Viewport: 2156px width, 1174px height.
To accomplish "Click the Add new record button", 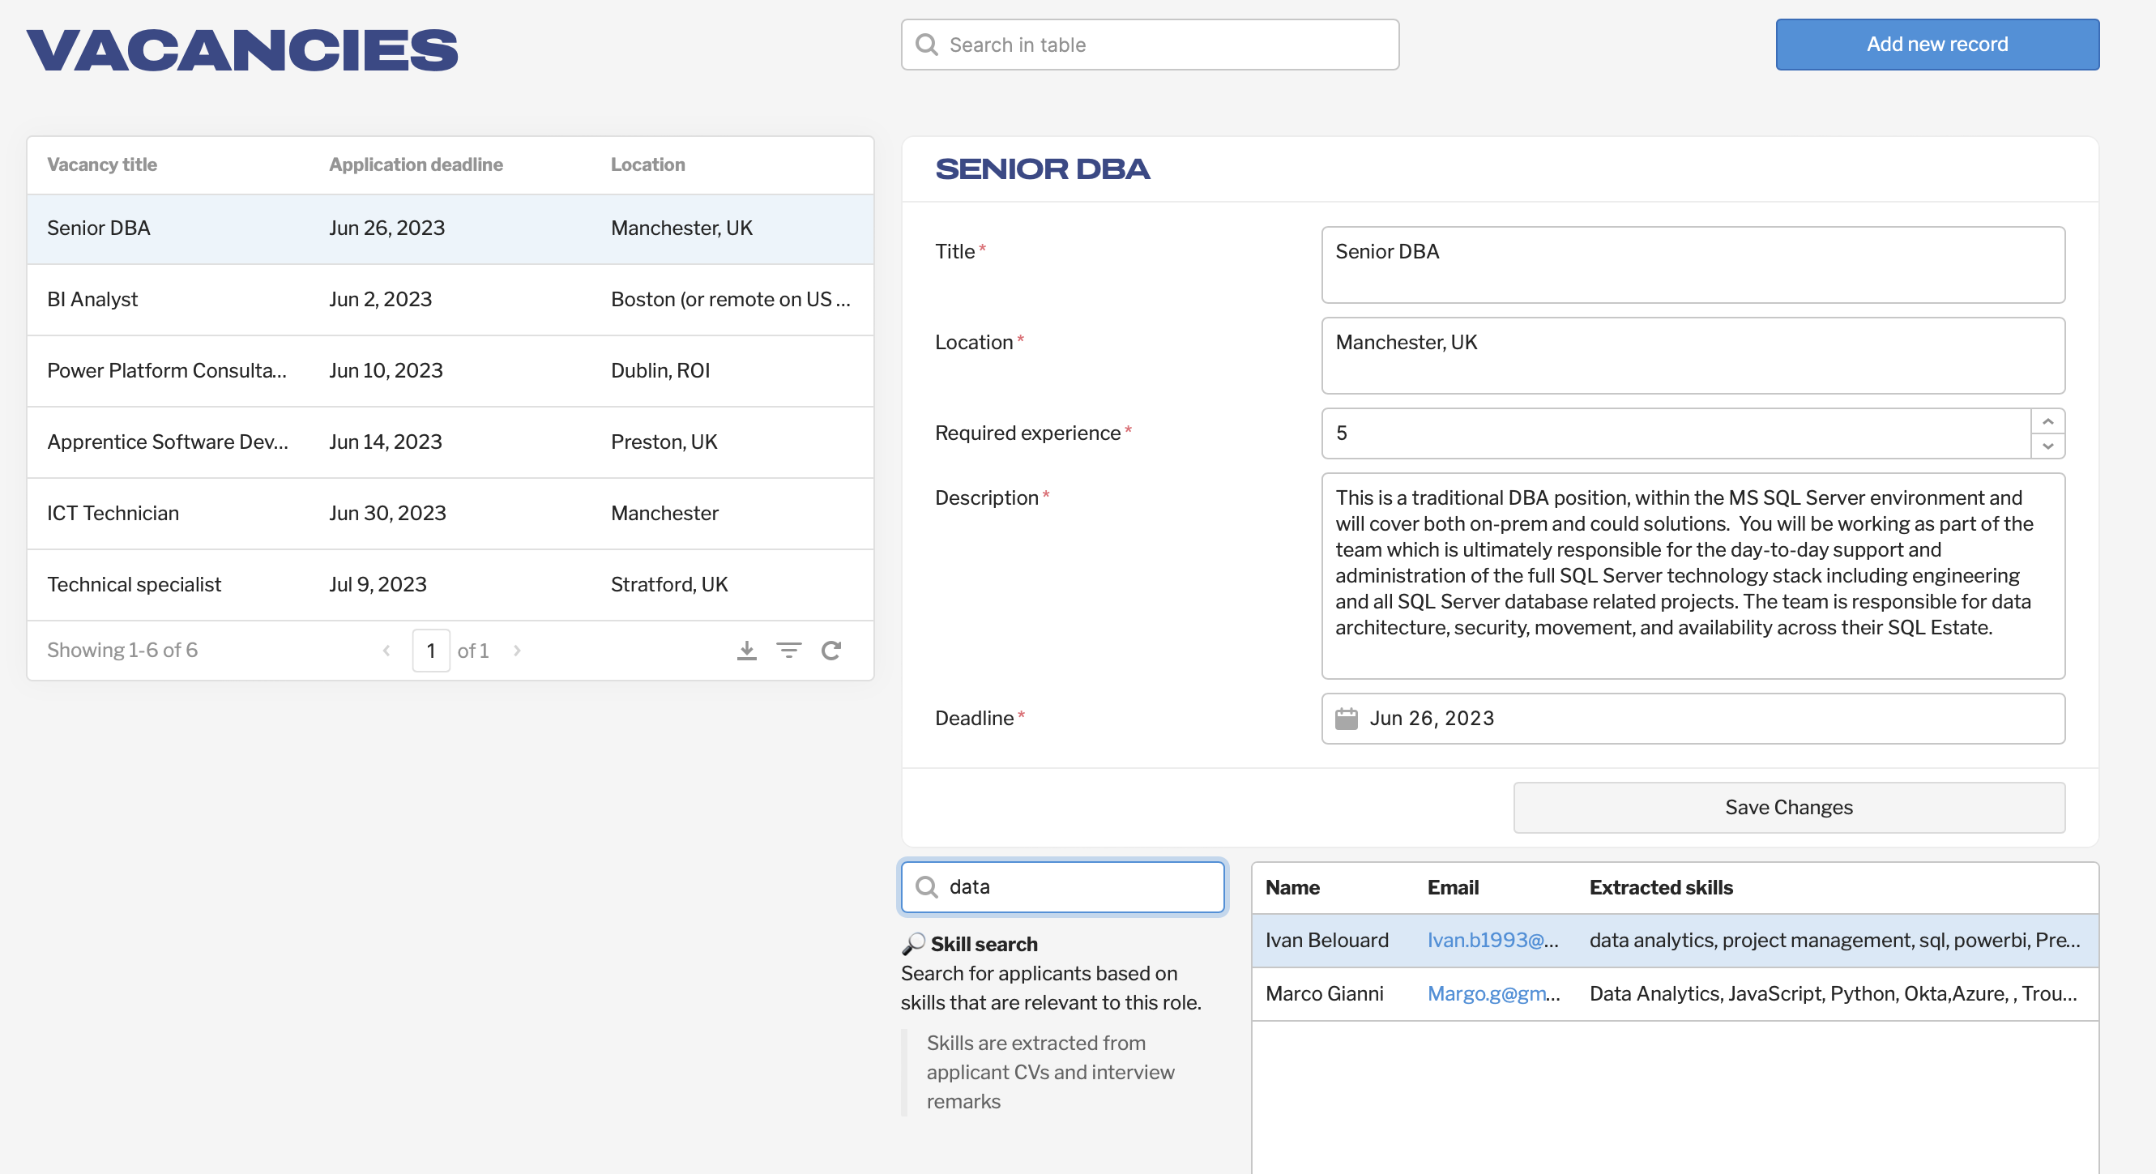I will (x=1936, y=45).
